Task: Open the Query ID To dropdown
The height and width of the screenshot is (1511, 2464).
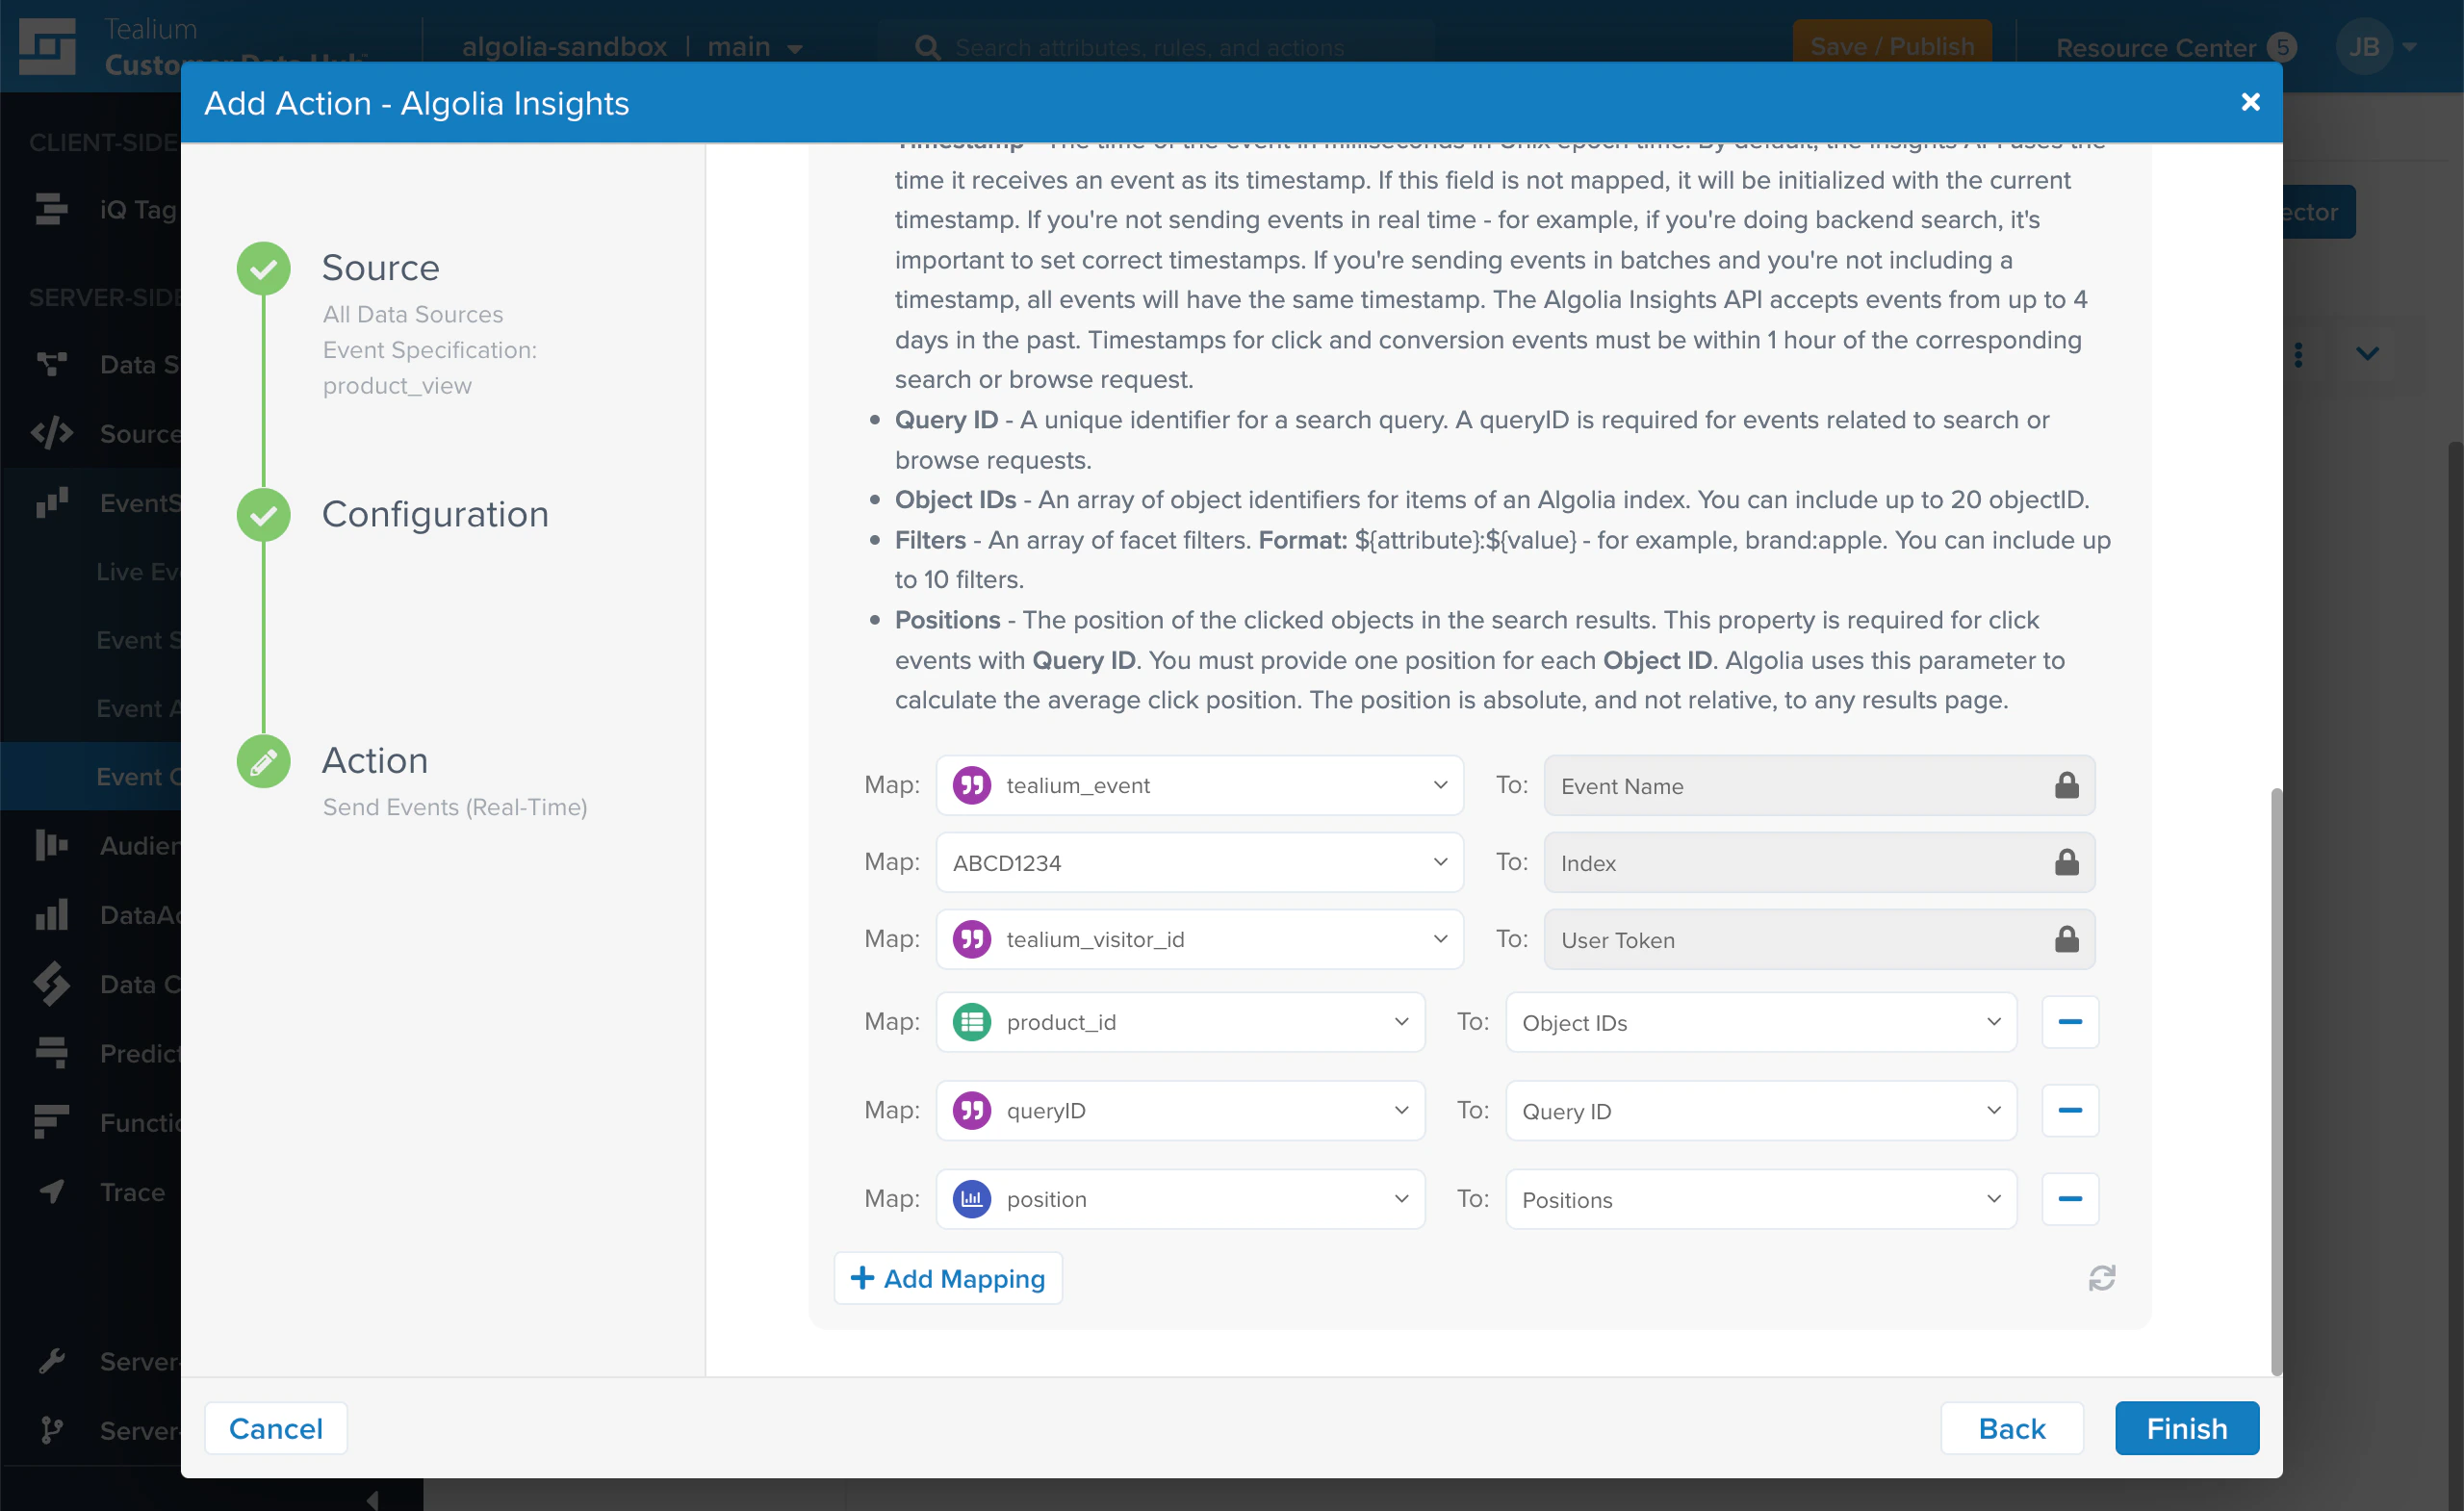Action: click(1761, 1110)
